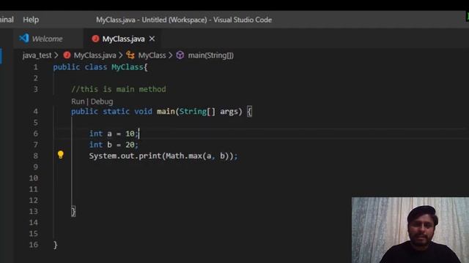This screenshot has height=263, width=469.
Task: Click line number 6 in gutter
Action: [x=36, y=134]
